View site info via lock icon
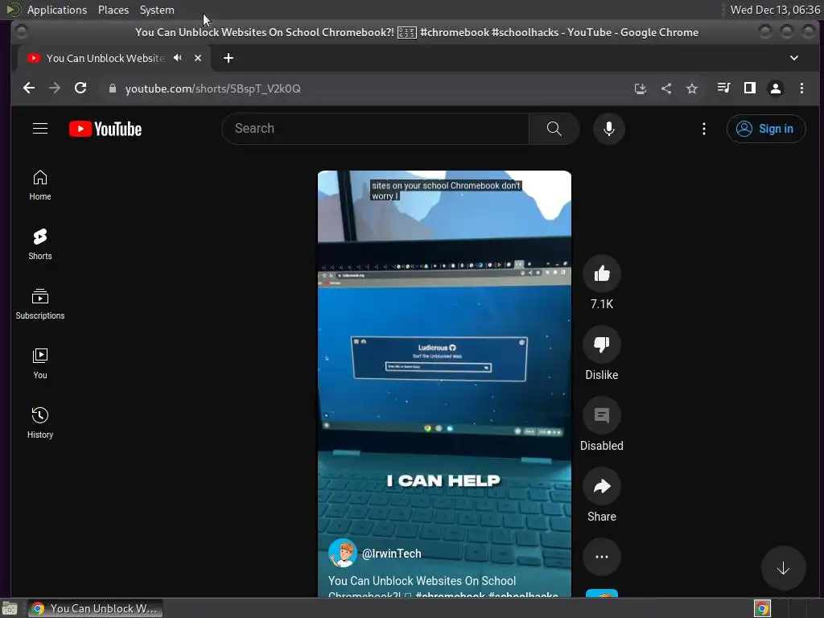824x618 pixels. [x=112, y=89]
